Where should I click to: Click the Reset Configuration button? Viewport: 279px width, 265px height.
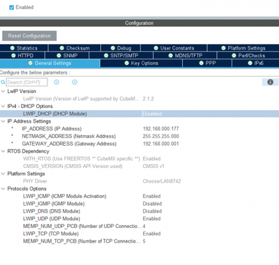pos(29,36)
